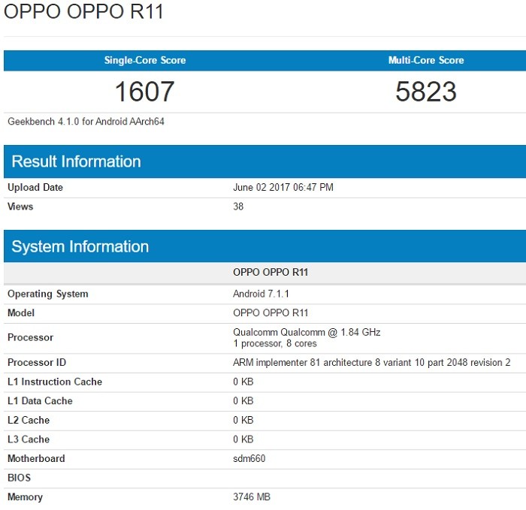Click the L1 Instruction Cache 0 KB value
526x510 pixels.
click(x=243, y=382)
